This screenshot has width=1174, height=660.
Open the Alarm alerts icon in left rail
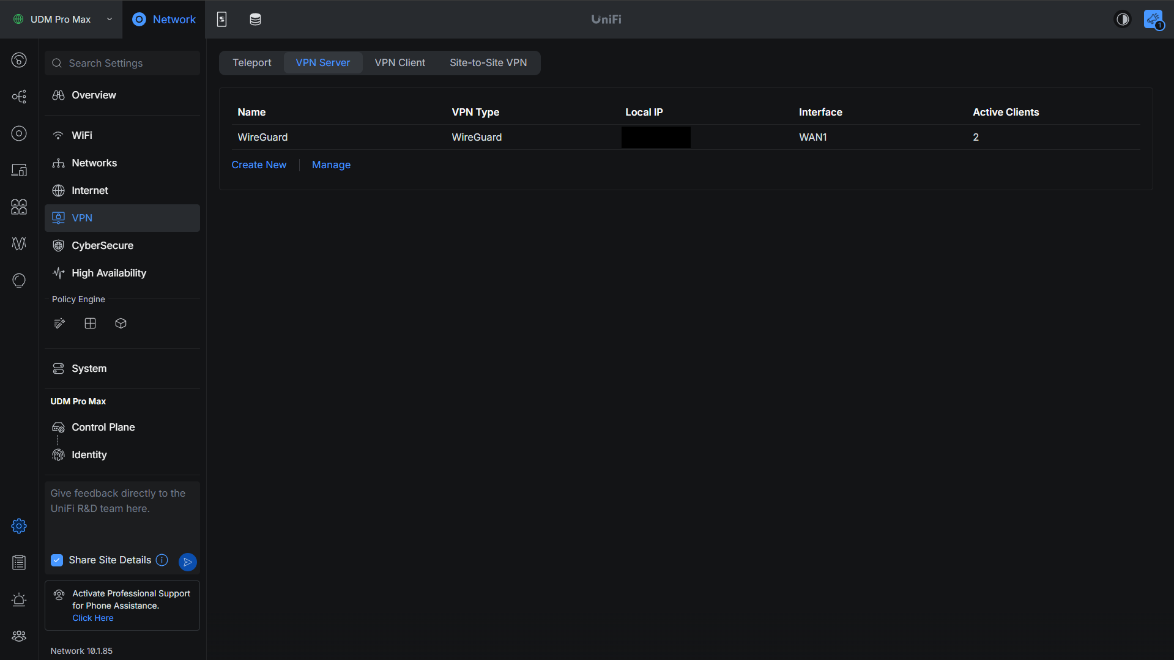tap(19, 599)
